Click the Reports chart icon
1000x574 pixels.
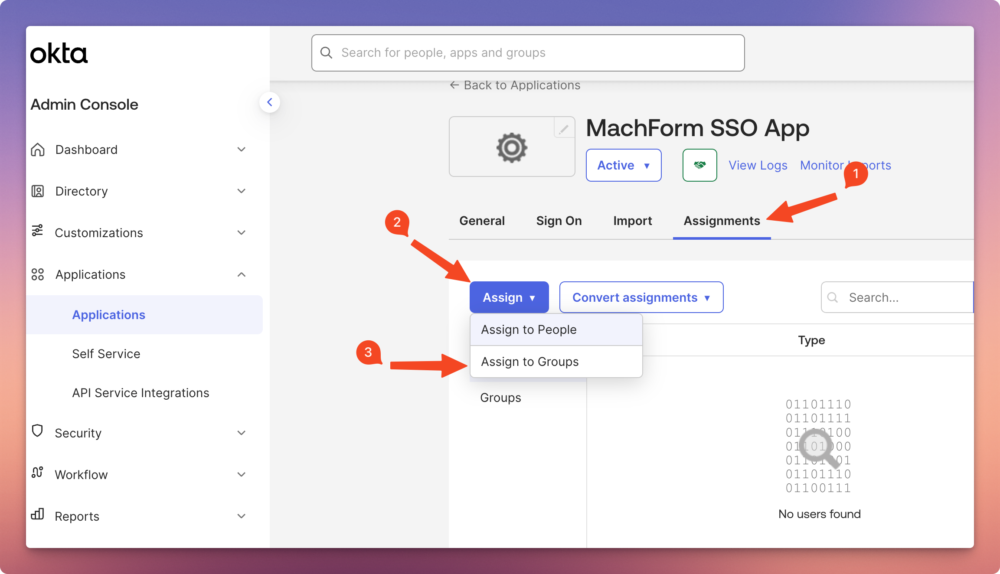(x=38, y=515)
